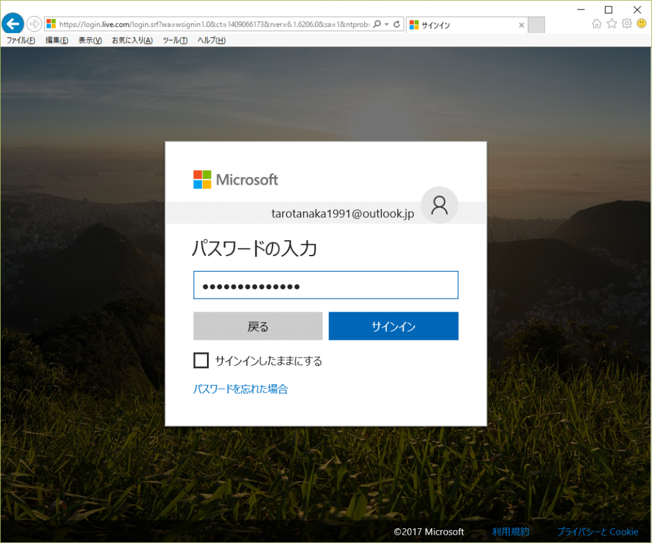This screenshot has height=543, width=652.
Task: Select the サインイン browser tab
Action: click(x=467, y=25)
